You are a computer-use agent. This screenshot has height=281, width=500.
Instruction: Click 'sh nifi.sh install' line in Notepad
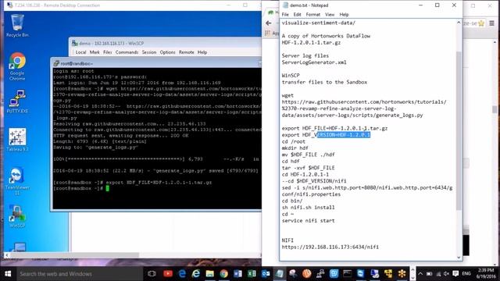[308, 208]
